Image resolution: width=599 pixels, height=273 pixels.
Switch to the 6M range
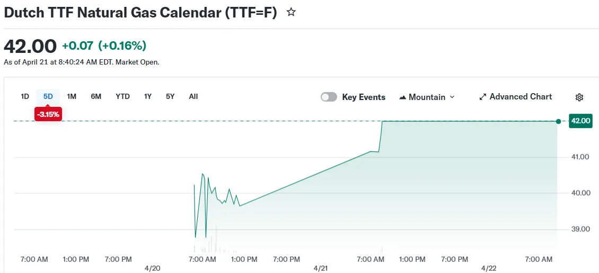96,96
